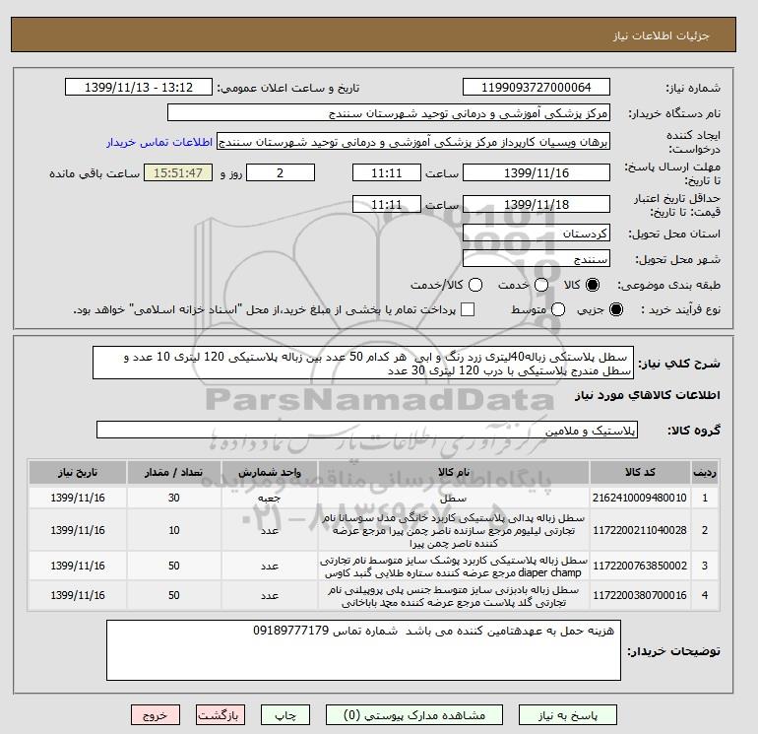The image size is (758, 734).
Task: Click the اطلاعات کالاهای مورد نیاز heading
Action: [648, 395]
